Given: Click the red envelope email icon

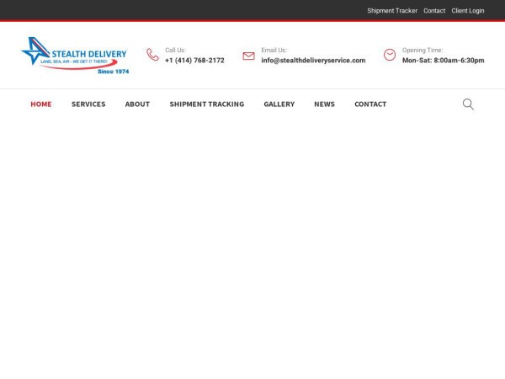Looking at the screenshot, I should click(x=248, y=56).
